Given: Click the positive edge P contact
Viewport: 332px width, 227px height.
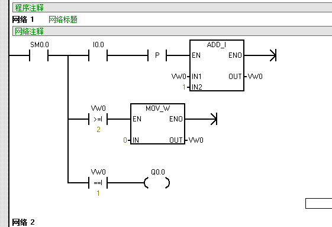Looking at the screenshot, I should point(157,55).
